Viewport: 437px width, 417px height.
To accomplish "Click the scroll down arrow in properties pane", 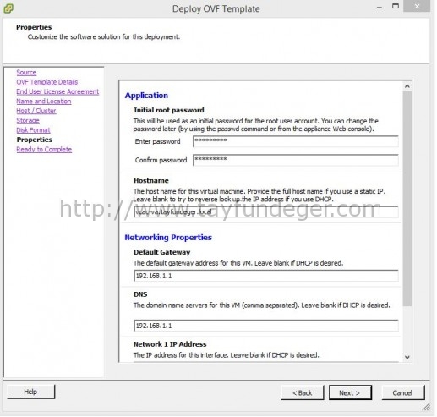I will click(x=407, y=357).
